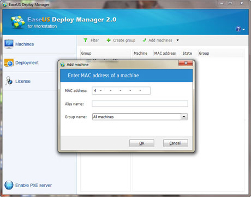Image resolution: width=251 pixels, height=197 pixels.
Task: Click the EaseUS cube logo
Action: (17, 22)
